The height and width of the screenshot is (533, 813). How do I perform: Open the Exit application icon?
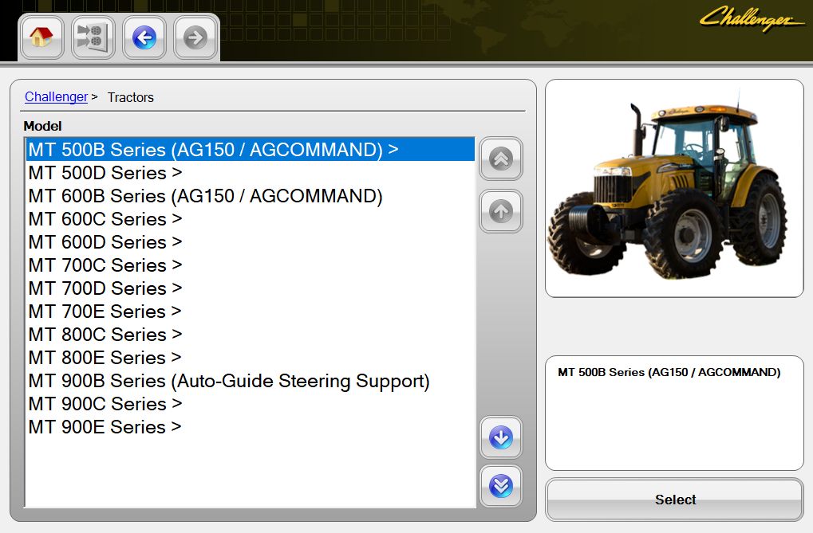93,37
